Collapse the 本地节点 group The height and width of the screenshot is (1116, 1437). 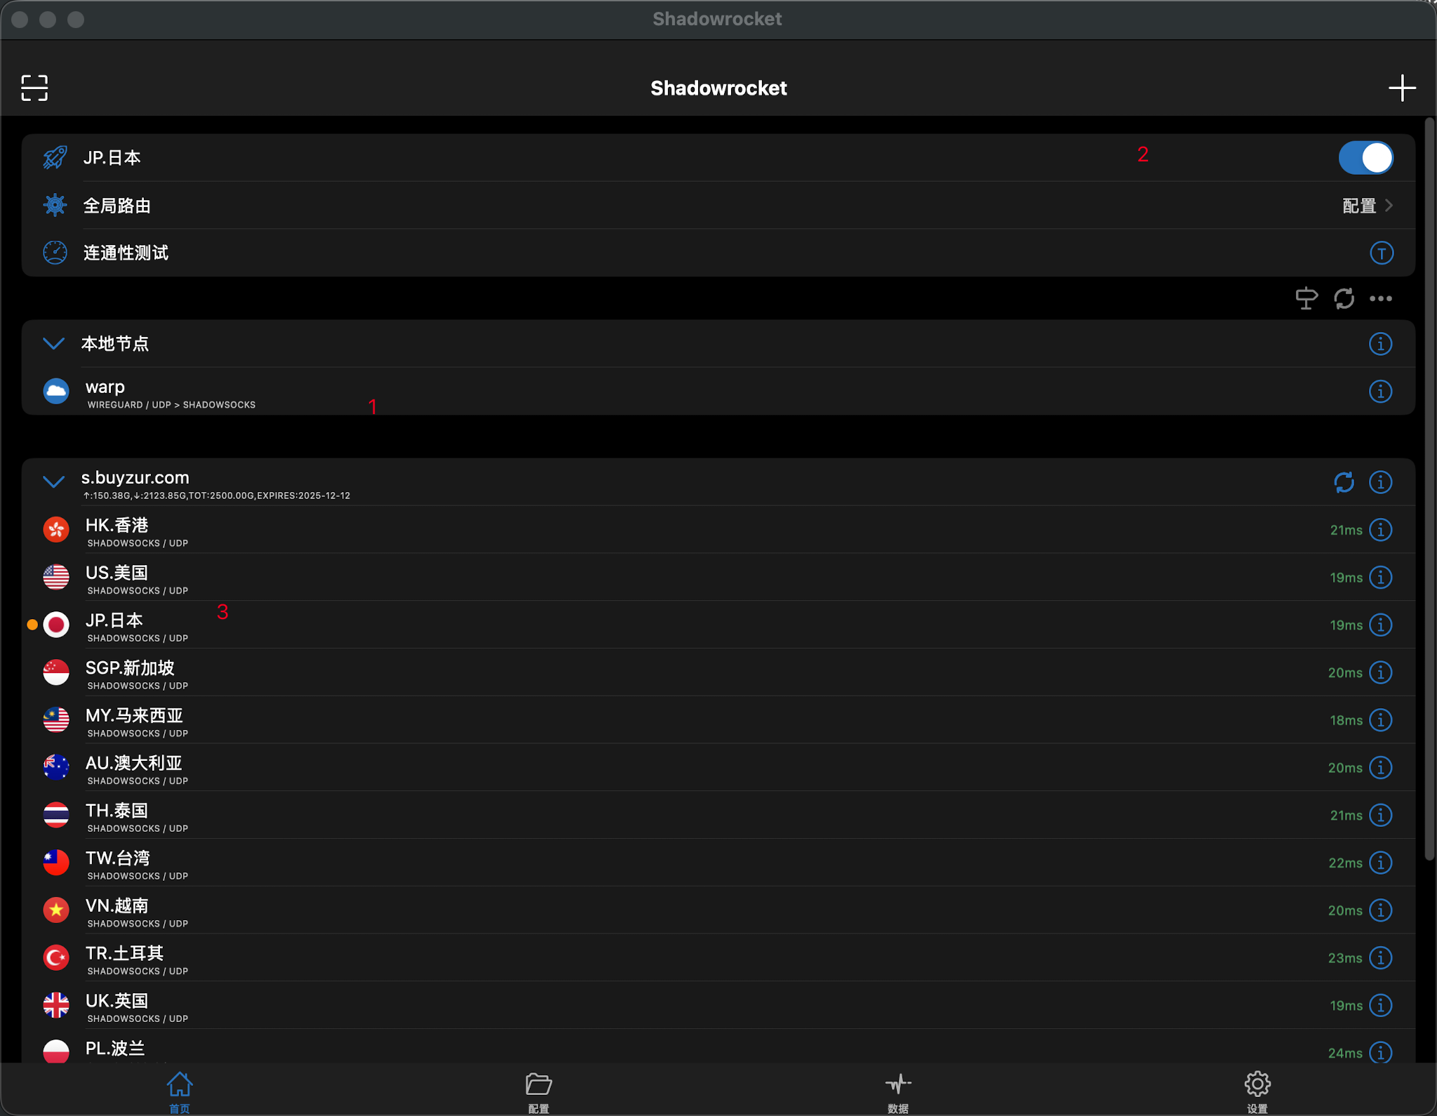click(54, 343)
